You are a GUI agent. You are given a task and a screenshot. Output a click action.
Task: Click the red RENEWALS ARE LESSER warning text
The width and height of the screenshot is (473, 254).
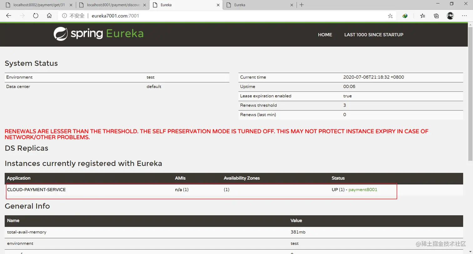(x=216, y=134)
